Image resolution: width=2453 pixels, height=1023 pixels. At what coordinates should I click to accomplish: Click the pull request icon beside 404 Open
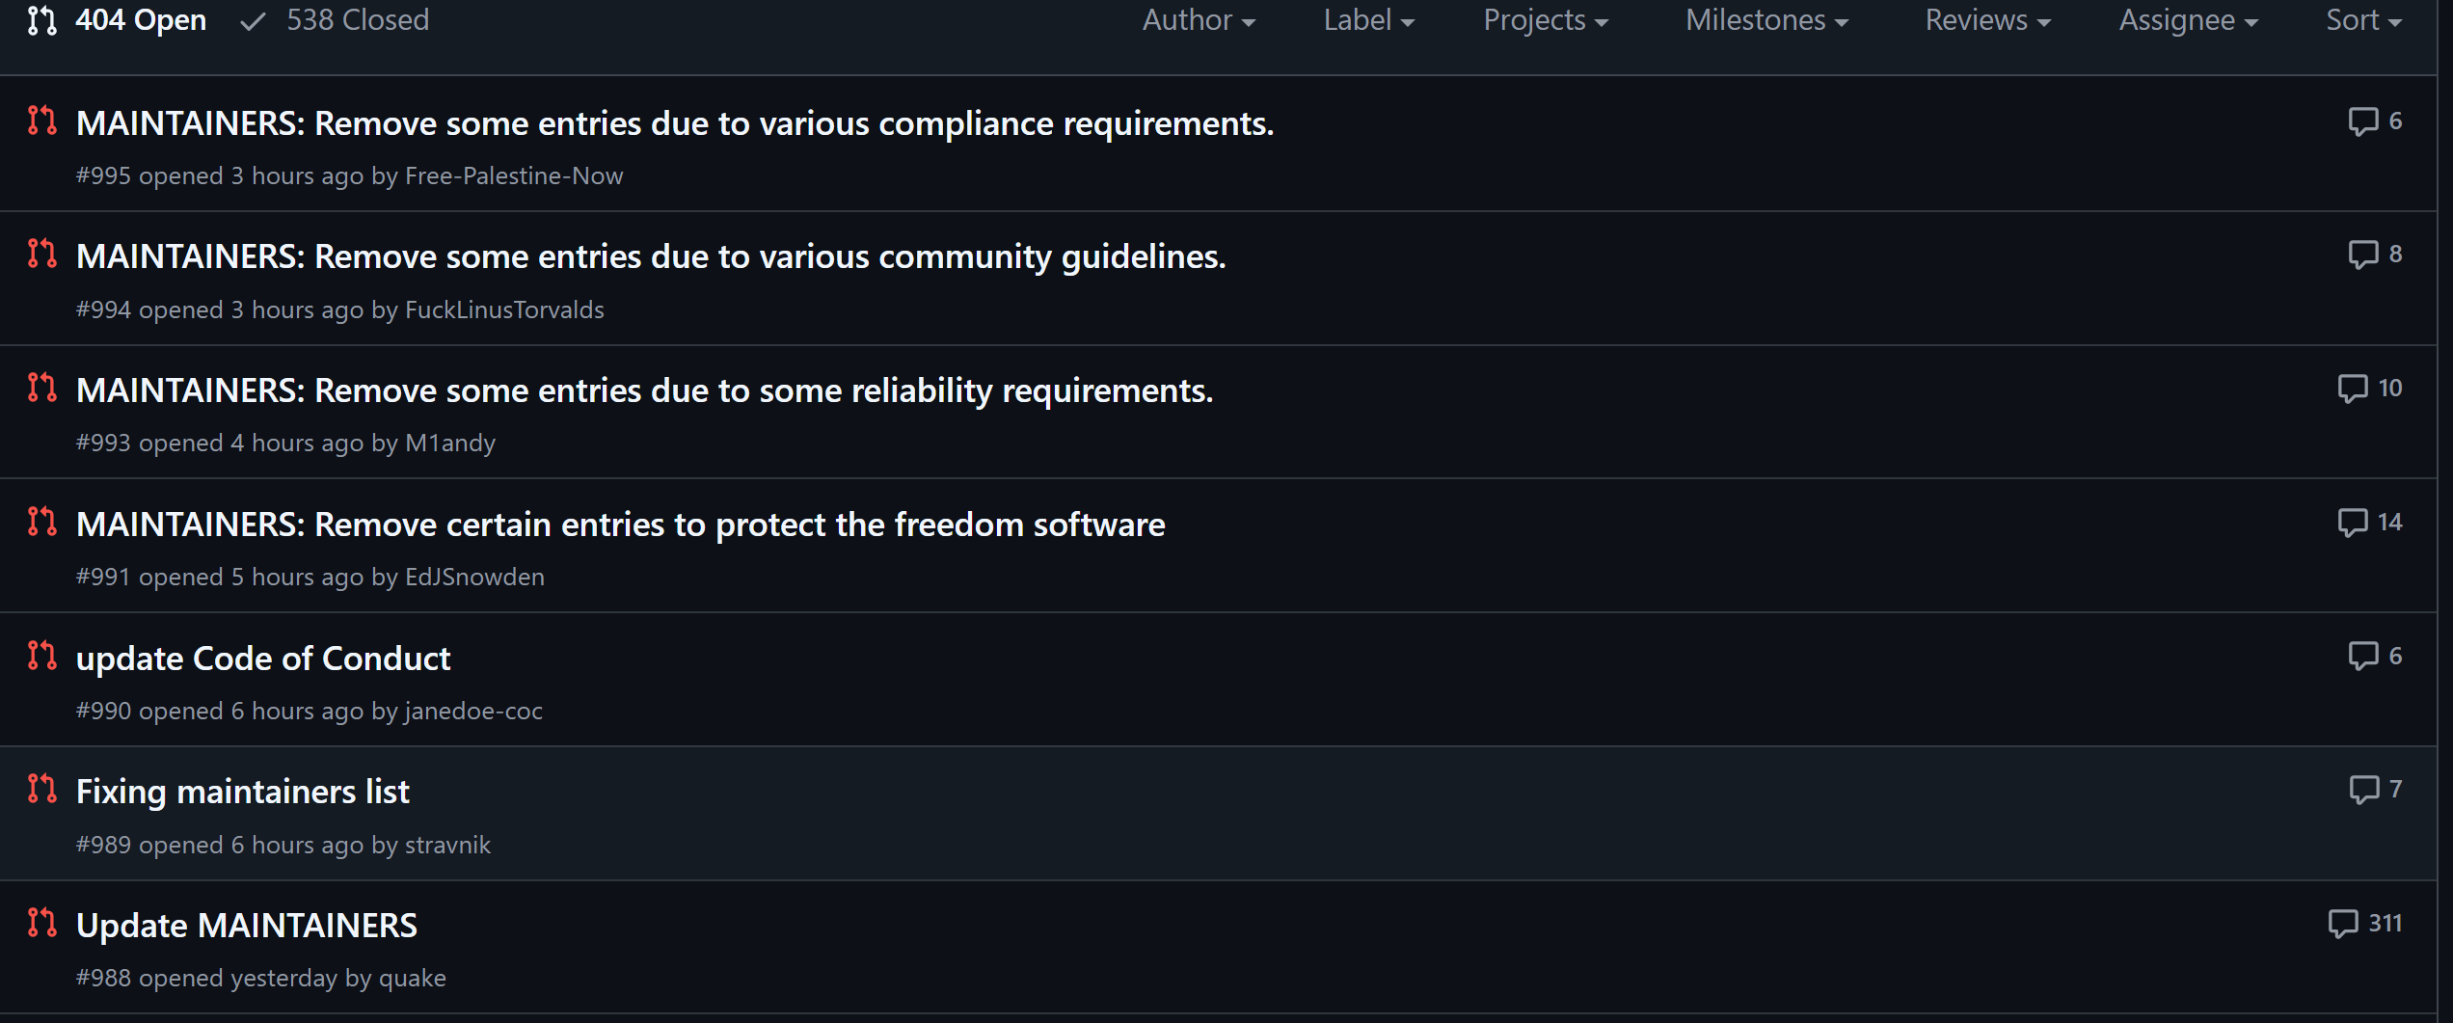tap(41, 20)
